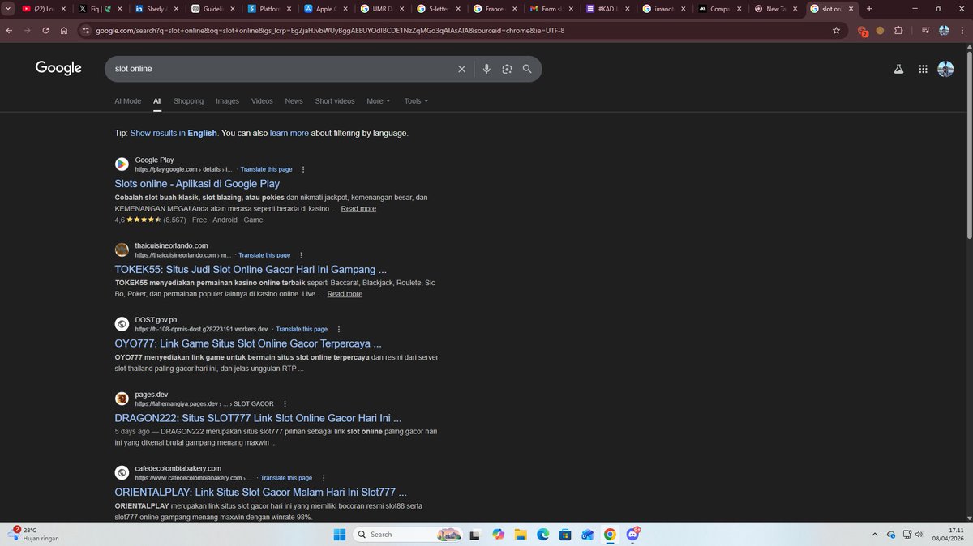Switch to the Gmail Form browser tab
Image resolution: width=973 pixels, height=546 pixels.
click(551, 9)
